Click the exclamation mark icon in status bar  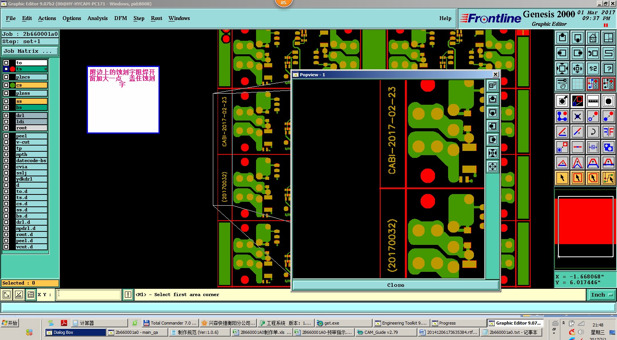point(128,295)
